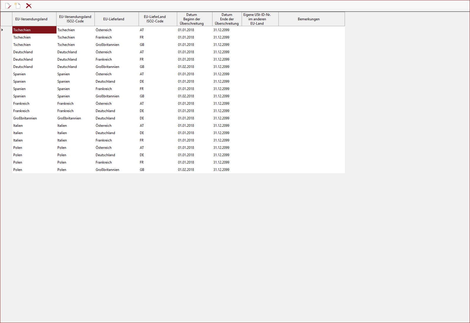Click Datum Ende der Überschreitung header
The image size is (470, 323).
click(x=227, y=19)
